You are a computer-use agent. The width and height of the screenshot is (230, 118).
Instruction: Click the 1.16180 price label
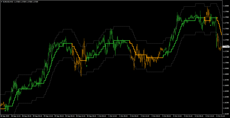coord(226,114)
